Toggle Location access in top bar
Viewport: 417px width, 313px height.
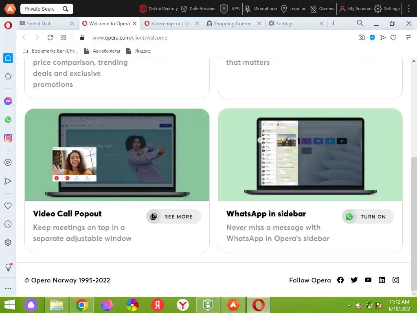click(294, 9)
